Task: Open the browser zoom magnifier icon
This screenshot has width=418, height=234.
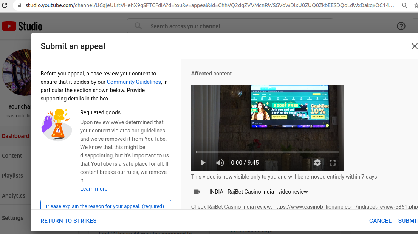Action: click(x=404, y=5)
